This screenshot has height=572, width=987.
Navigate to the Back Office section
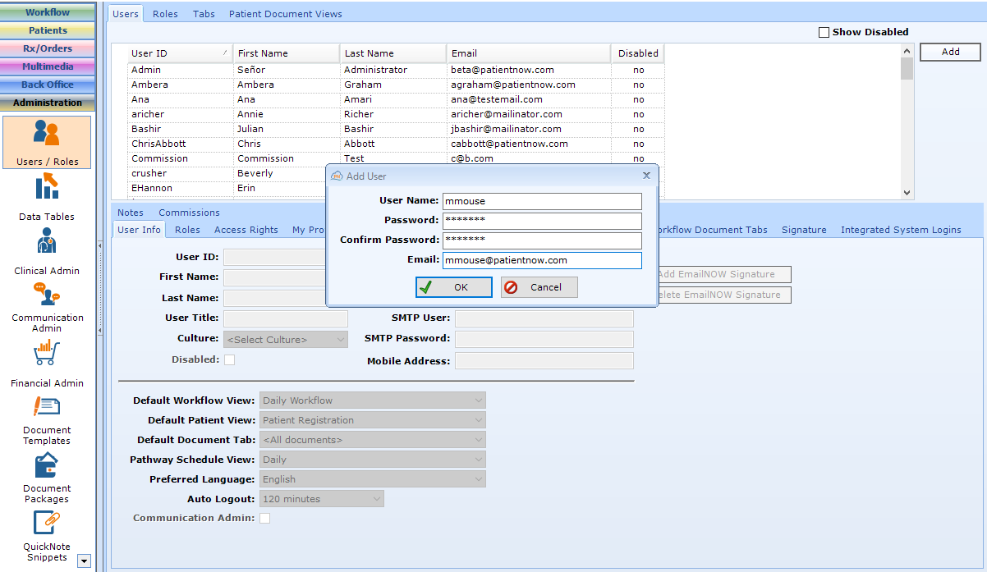point(47,85)
